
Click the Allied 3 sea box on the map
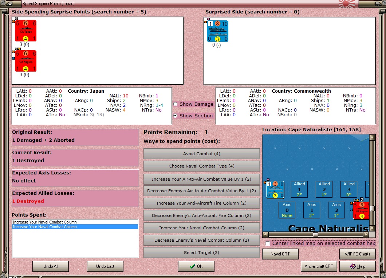click(x=349, y=189)
